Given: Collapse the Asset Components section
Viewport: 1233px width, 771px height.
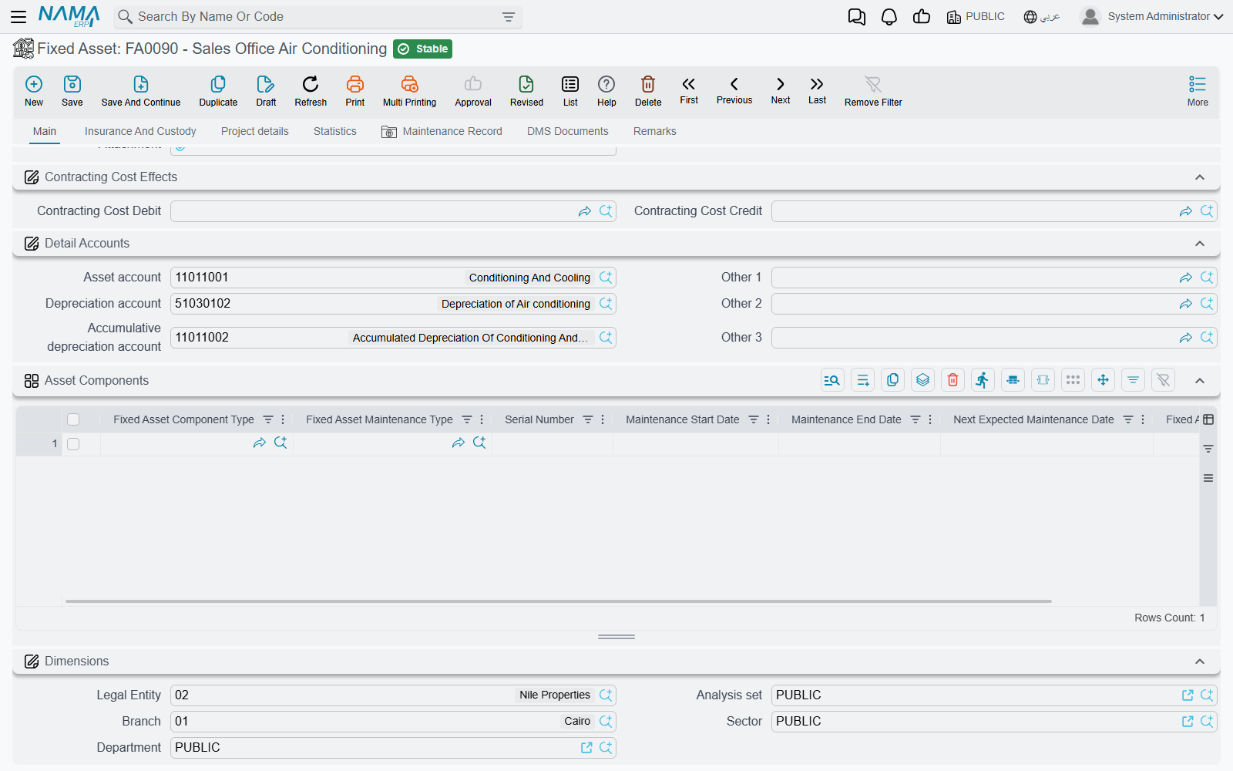Looking at the screenshot, I should pyautogui.click(x=1200, y=381).
